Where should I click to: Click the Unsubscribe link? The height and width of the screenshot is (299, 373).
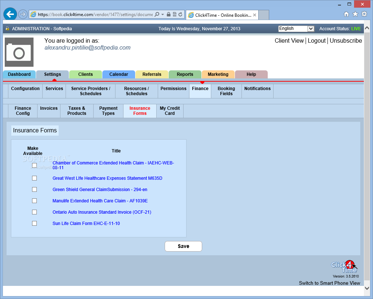346,41
